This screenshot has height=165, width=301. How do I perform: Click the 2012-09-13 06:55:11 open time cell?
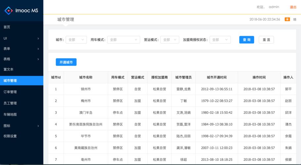(217, 89)
